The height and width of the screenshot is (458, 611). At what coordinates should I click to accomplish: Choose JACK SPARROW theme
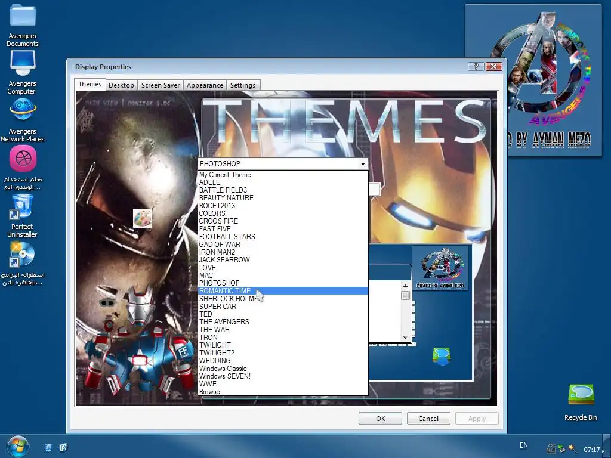[x=283, y=260]
